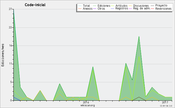Click the 27 y-axis value
175x108 pixels.
click(x=10, y=9)
